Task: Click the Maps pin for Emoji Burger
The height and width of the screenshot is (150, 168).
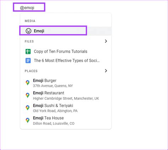Action: pos(28,83)
